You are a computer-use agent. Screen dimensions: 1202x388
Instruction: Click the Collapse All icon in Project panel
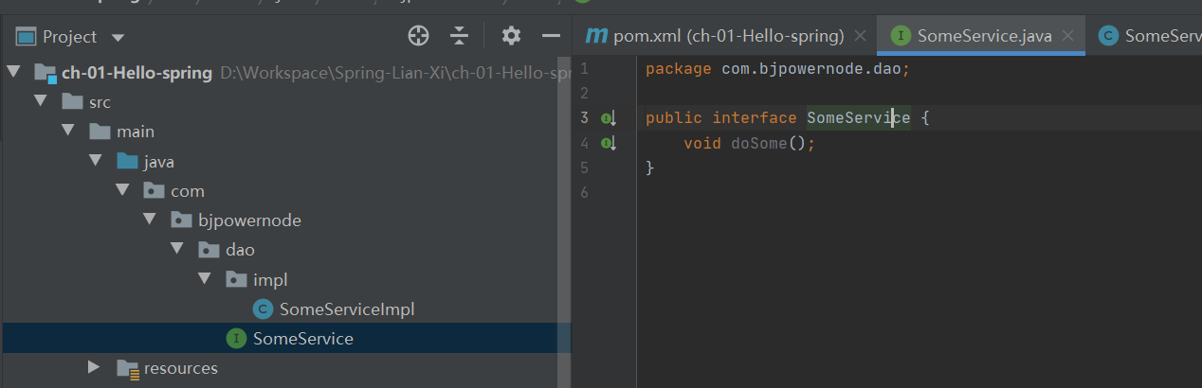(460, 36)
